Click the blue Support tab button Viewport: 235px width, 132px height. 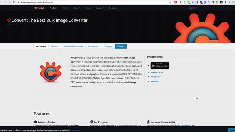[121, 47]
